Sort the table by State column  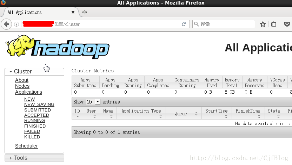(x=274, y=113)
